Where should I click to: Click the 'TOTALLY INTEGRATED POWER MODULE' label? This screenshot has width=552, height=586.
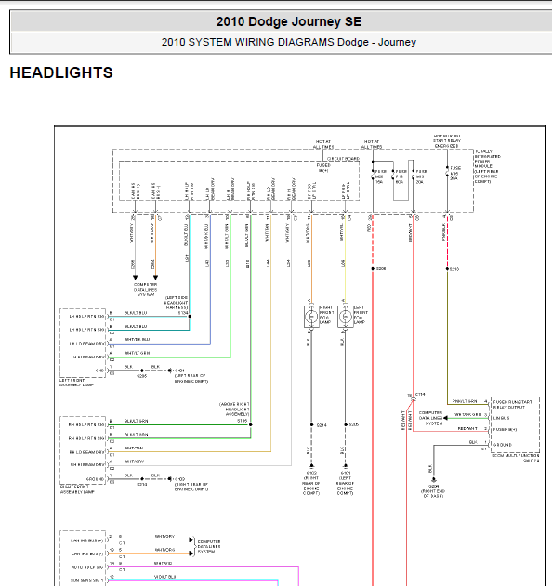(x=488, y=166)
